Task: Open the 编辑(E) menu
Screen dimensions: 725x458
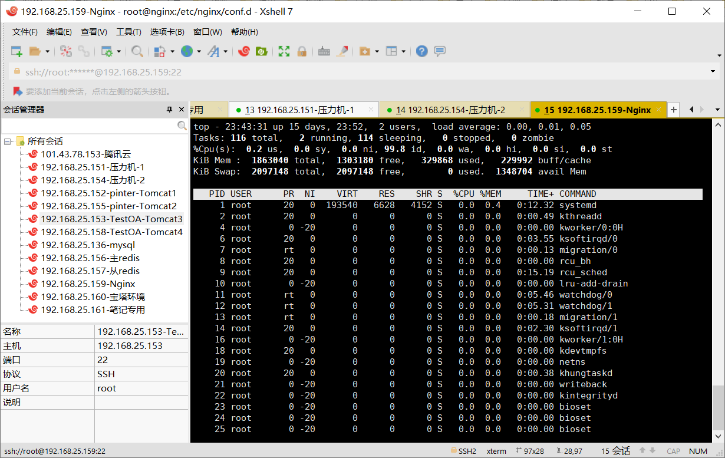Action: [59, 32]
